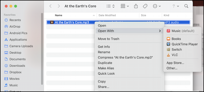Open the question mark help dropdown
The height and width of the screenshot is (92, 204).
coord(176,6)
